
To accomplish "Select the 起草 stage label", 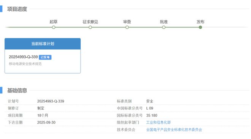I will 54,22.
